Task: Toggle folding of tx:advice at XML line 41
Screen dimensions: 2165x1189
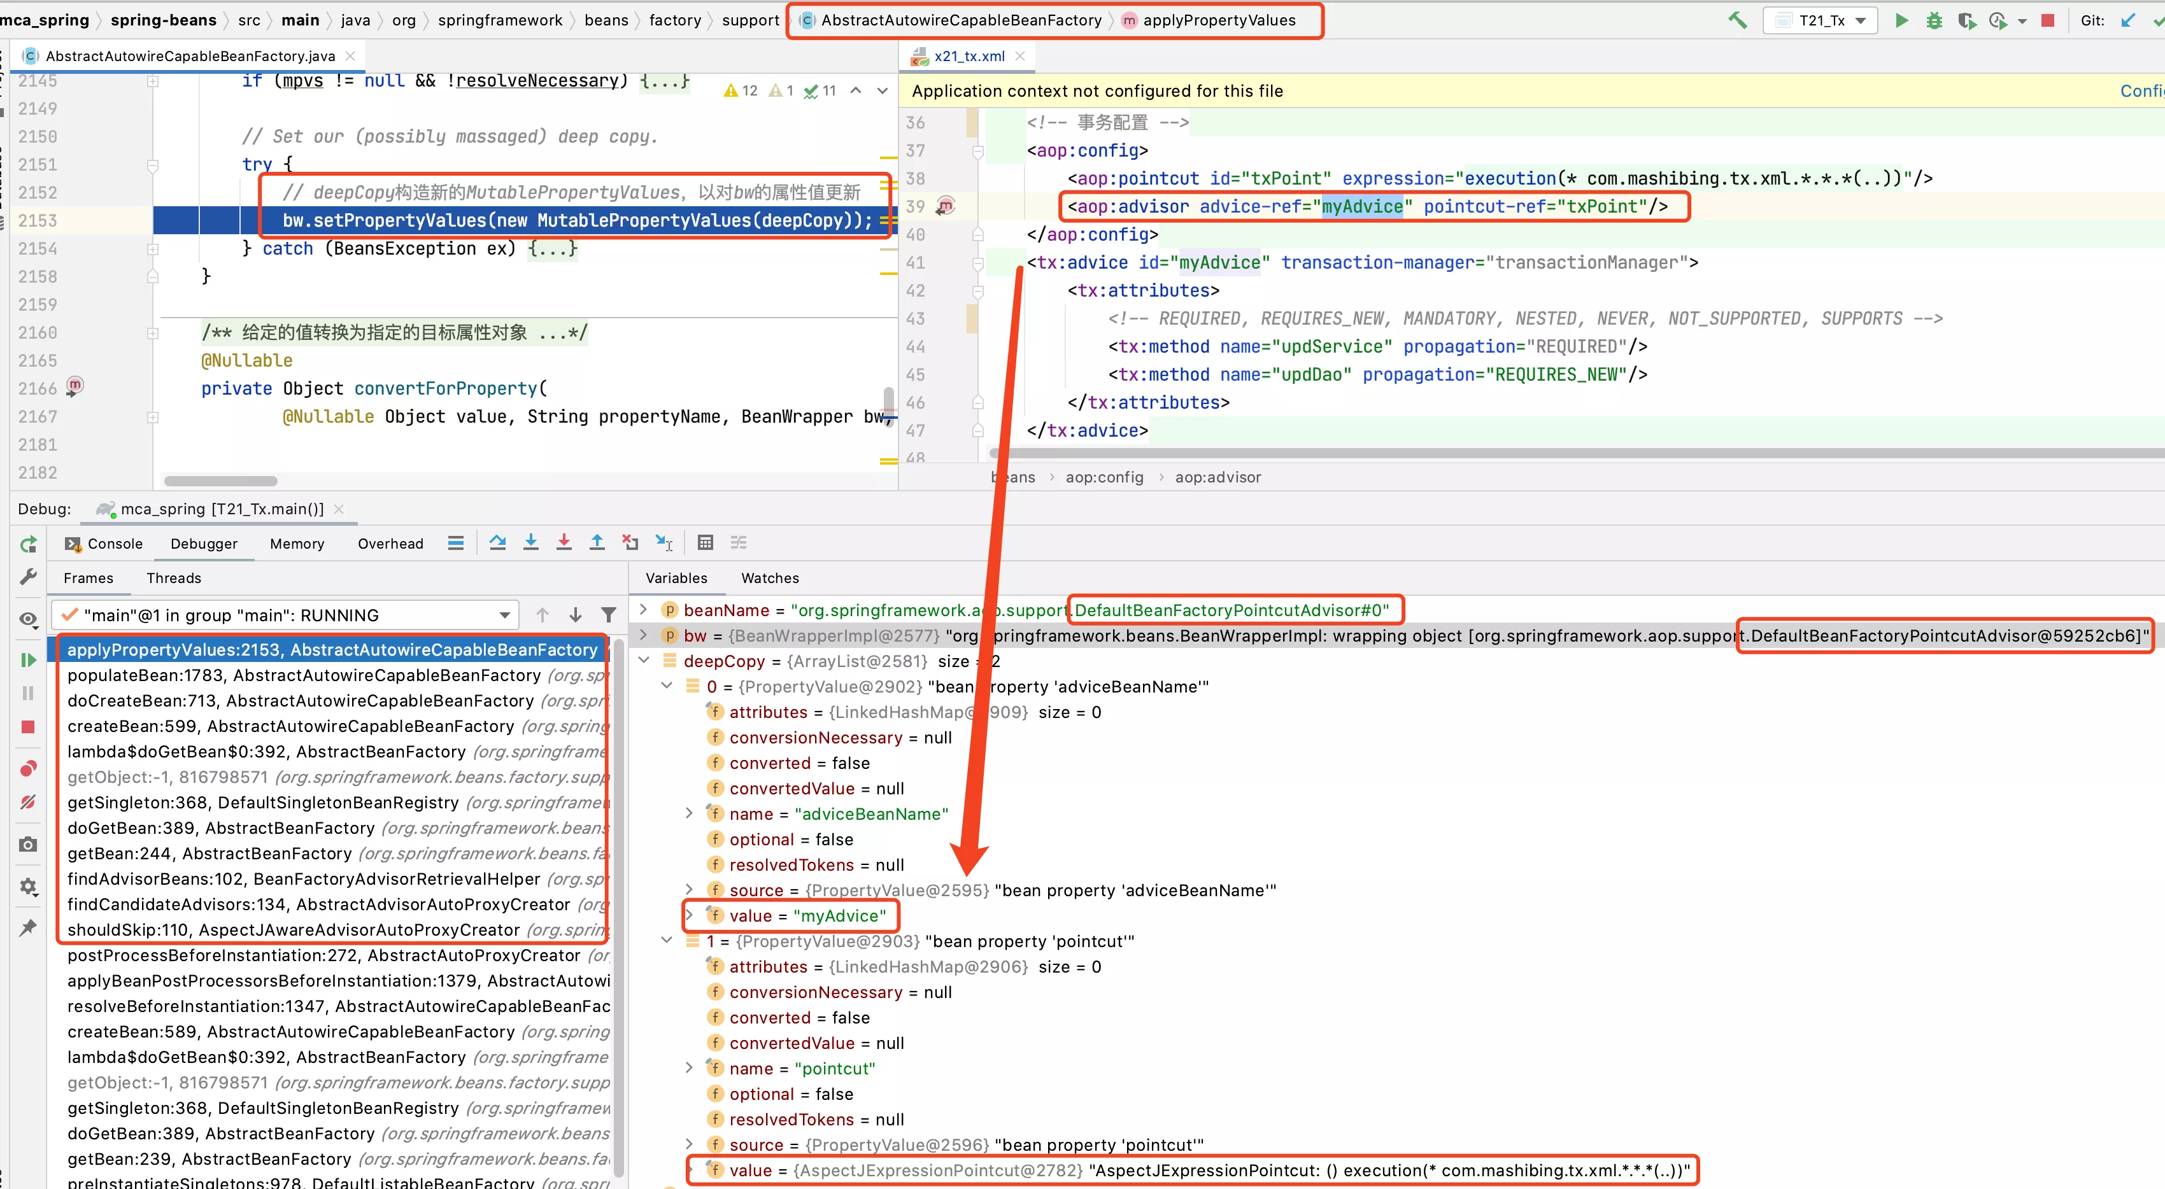Action: 978,264
